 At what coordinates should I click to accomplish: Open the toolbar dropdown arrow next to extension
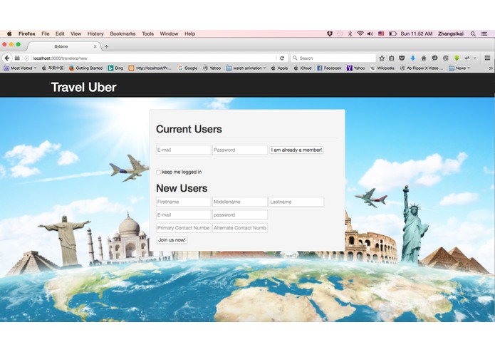pos(474,58)
